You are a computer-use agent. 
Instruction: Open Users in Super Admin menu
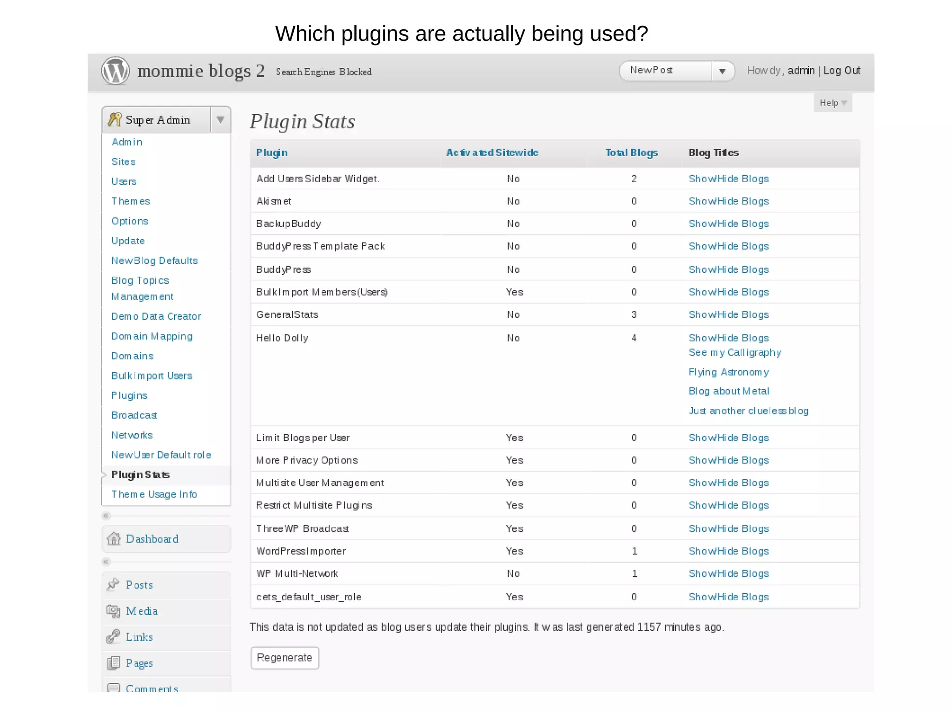tap(124, 182)
